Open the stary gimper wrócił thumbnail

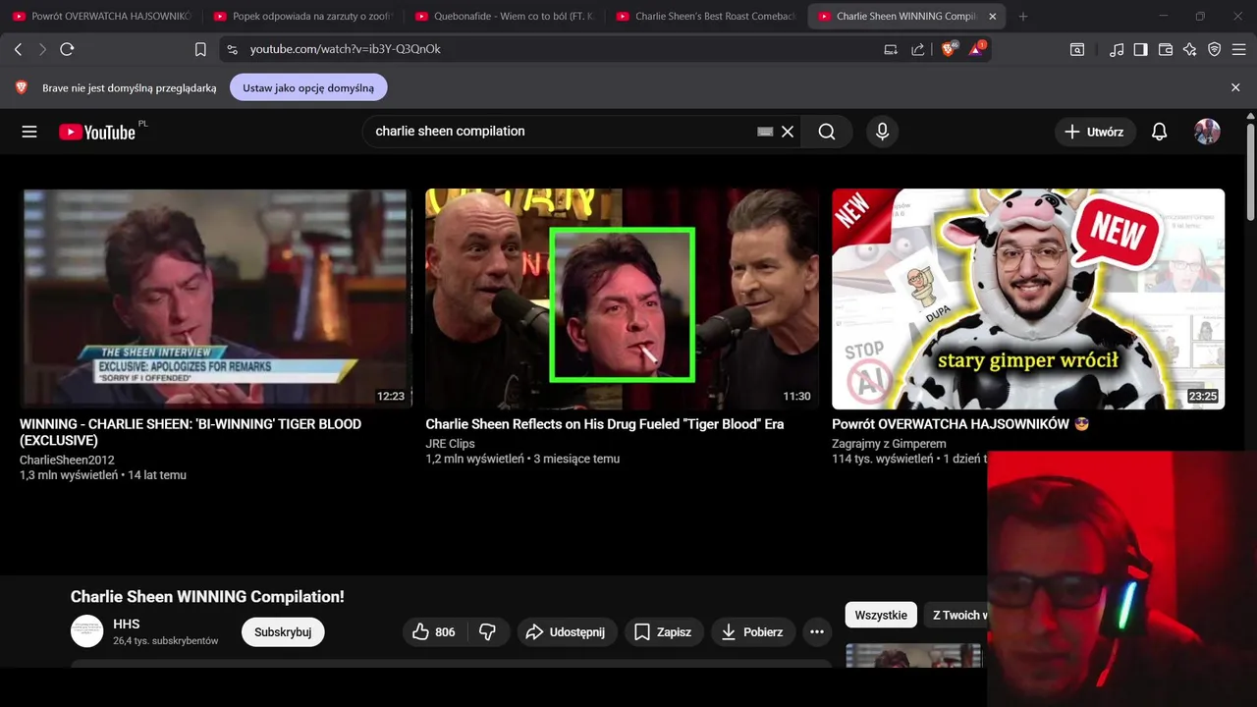[x=1028, y=299]
